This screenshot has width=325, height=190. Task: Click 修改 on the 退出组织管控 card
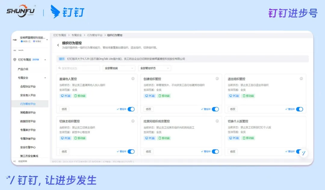[x=233, y=109]
